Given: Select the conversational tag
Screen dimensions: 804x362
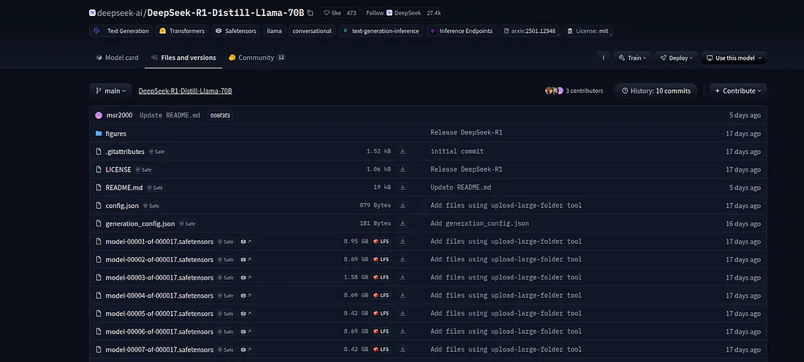Looking at the screenshot, I should point(312,31).
